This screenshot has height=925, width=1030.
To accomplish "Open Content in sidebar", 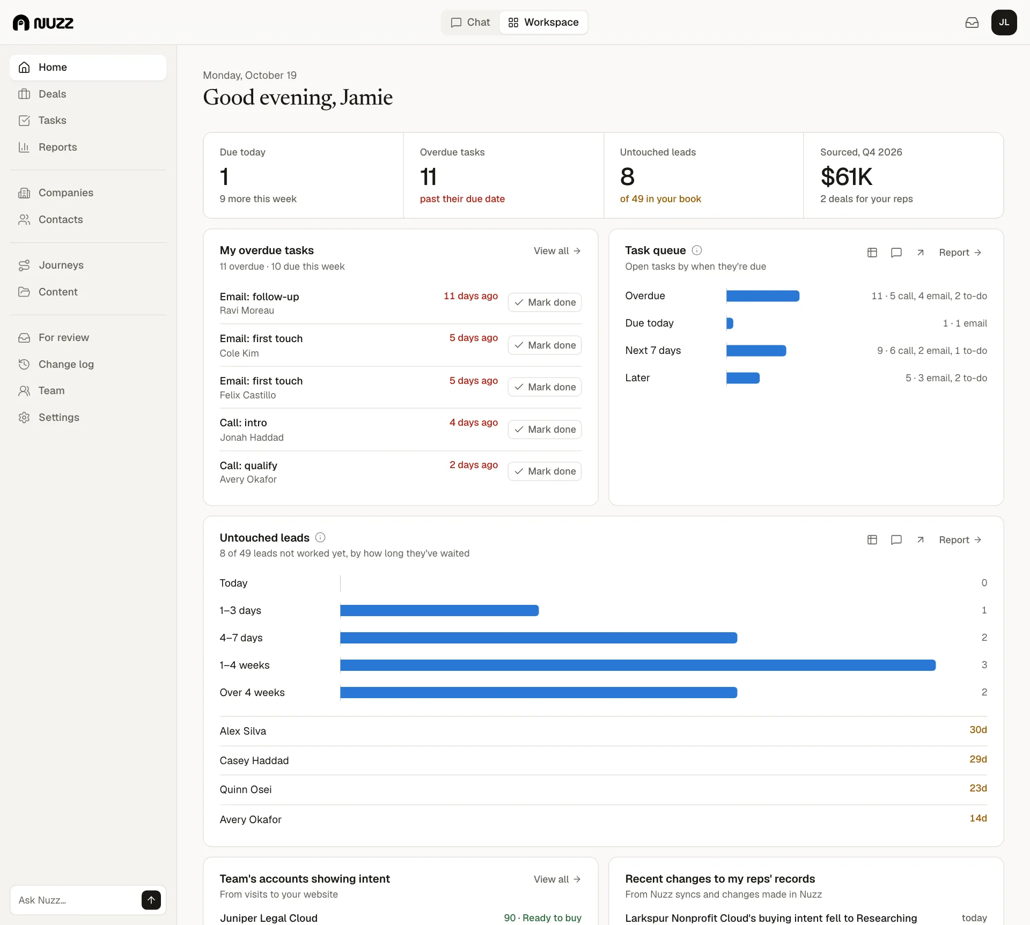I will (x=88, y=292).
